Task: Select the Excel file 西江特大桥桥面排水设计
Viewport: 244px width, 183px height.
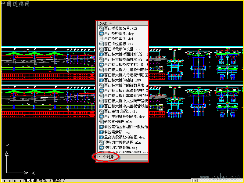Action: click(126, 59)
